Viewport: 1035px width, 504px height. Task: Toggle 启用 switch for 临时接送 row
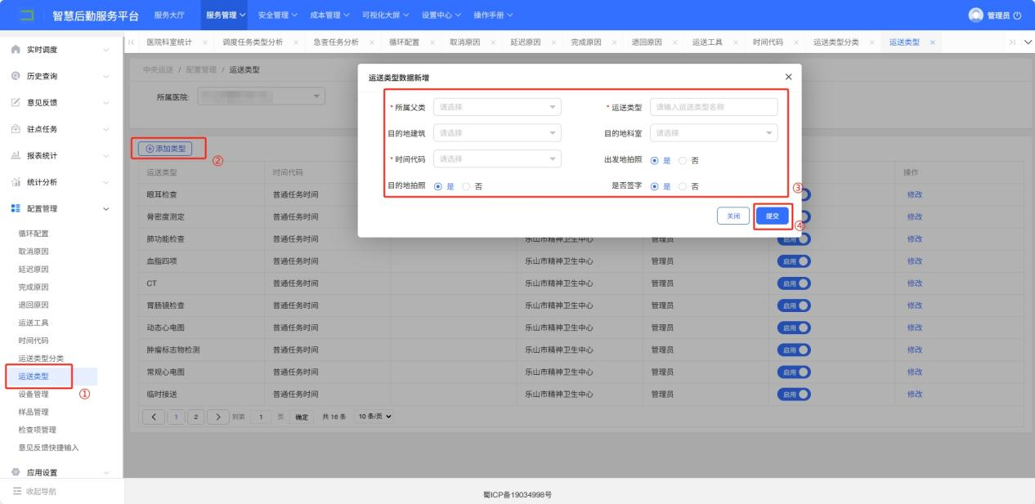[x=794, y=394]
